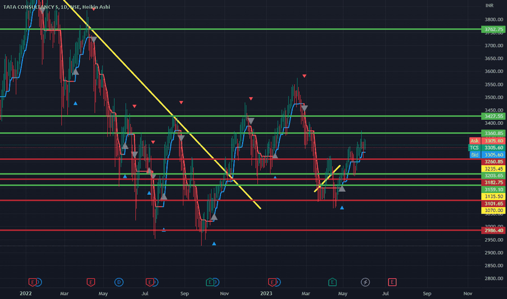This screenshot has width=507, height=299.
Task: Click the 3800.00 price axis tick
Action: point(494,20)
